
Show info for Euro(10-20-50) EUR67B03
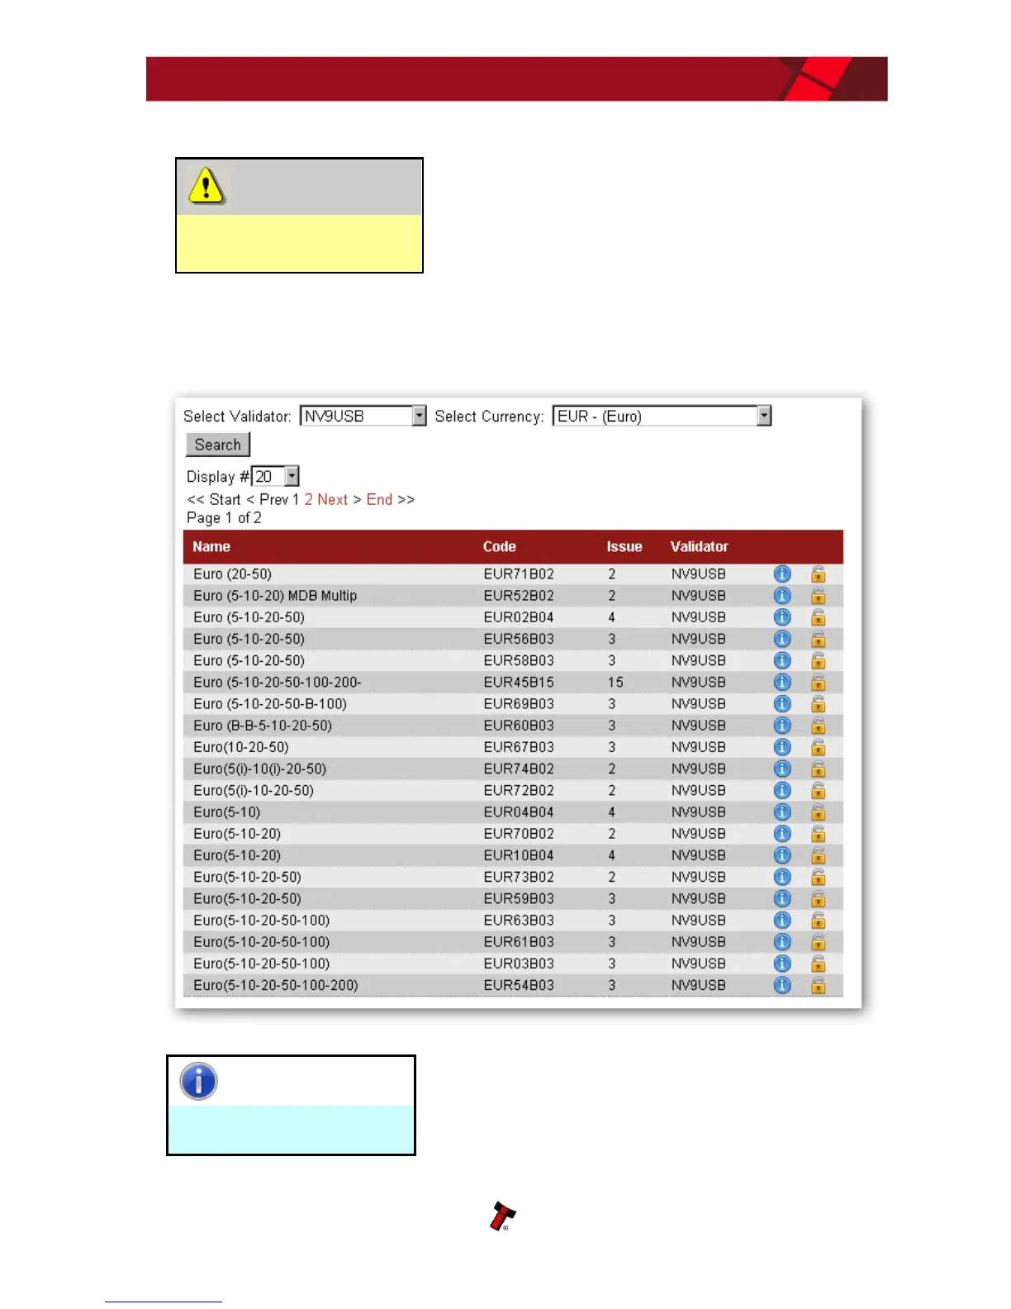coord(781,747)
